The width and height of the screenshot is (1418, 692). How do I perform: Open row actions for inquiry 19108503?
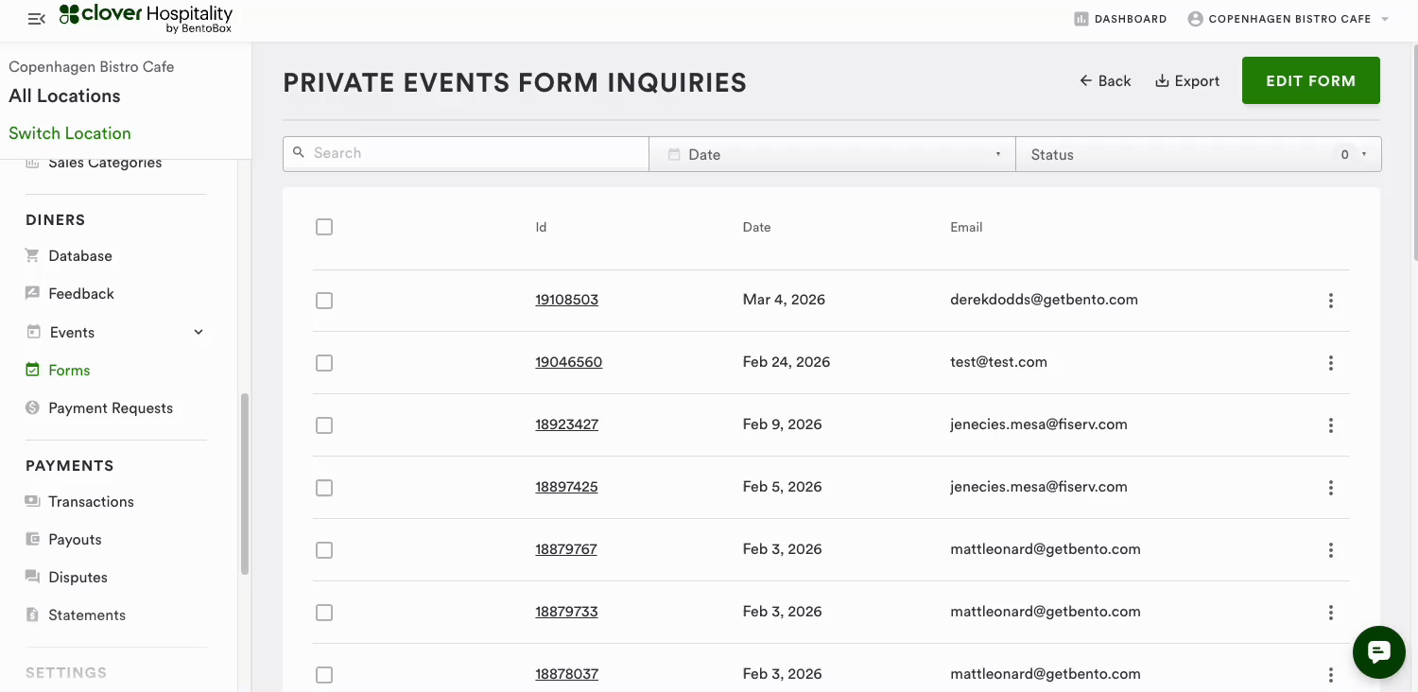tap(1330, 301)
